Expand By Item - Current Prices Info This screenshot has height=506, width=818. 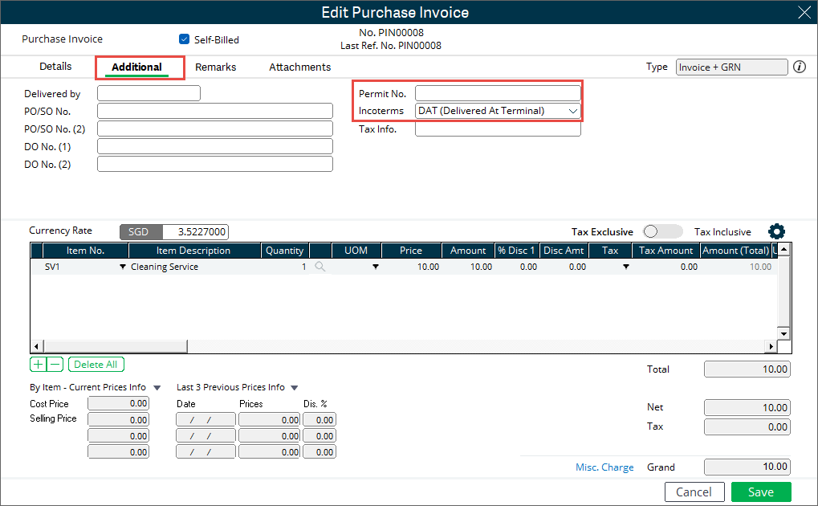point(157,388)
